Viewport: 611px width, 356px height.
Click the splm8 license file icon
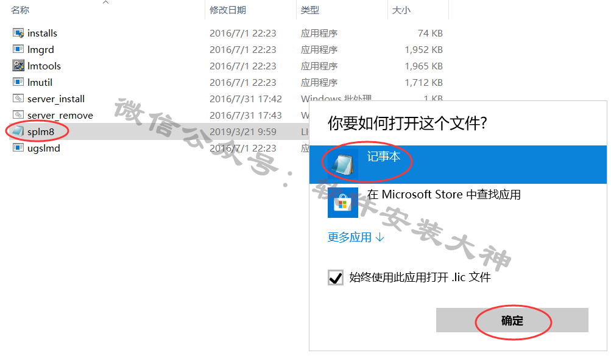tap(18, 131)
